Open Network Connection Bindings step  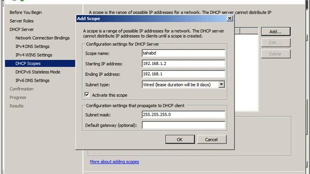[x=43, y=38]
